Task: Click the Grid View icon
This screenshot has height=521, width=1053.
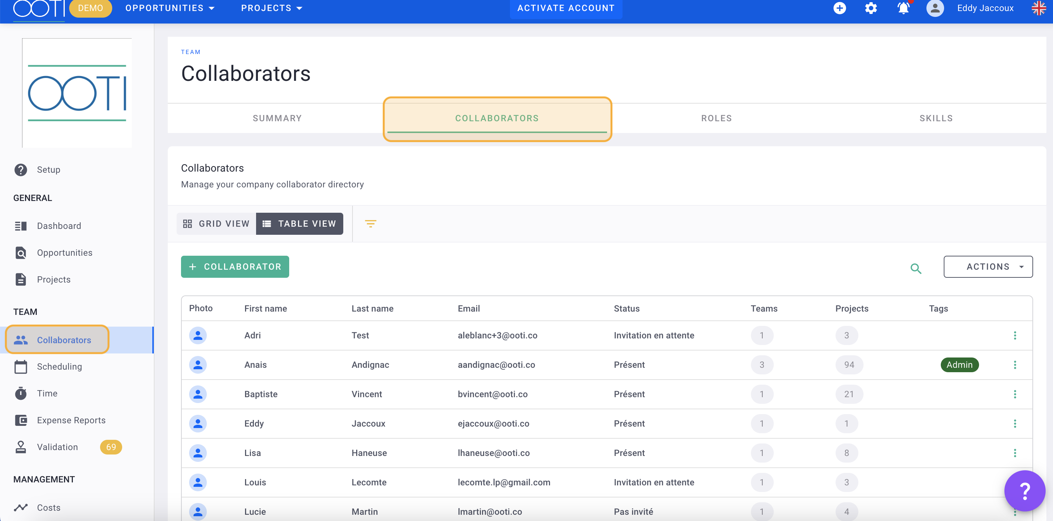Action: point(188,223)
